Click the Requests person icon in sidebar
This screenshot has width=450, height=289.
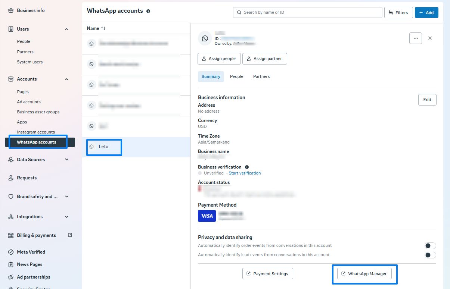[x=11, y=178]
